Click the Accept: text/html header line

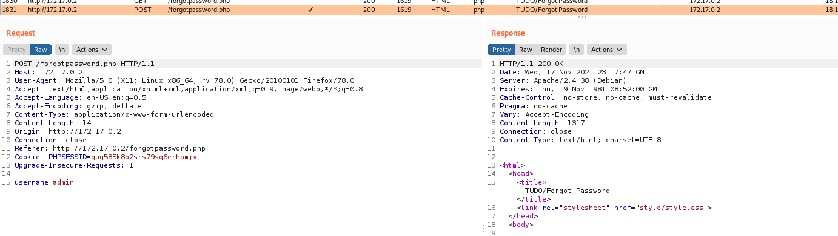click(x=189, y=89)
